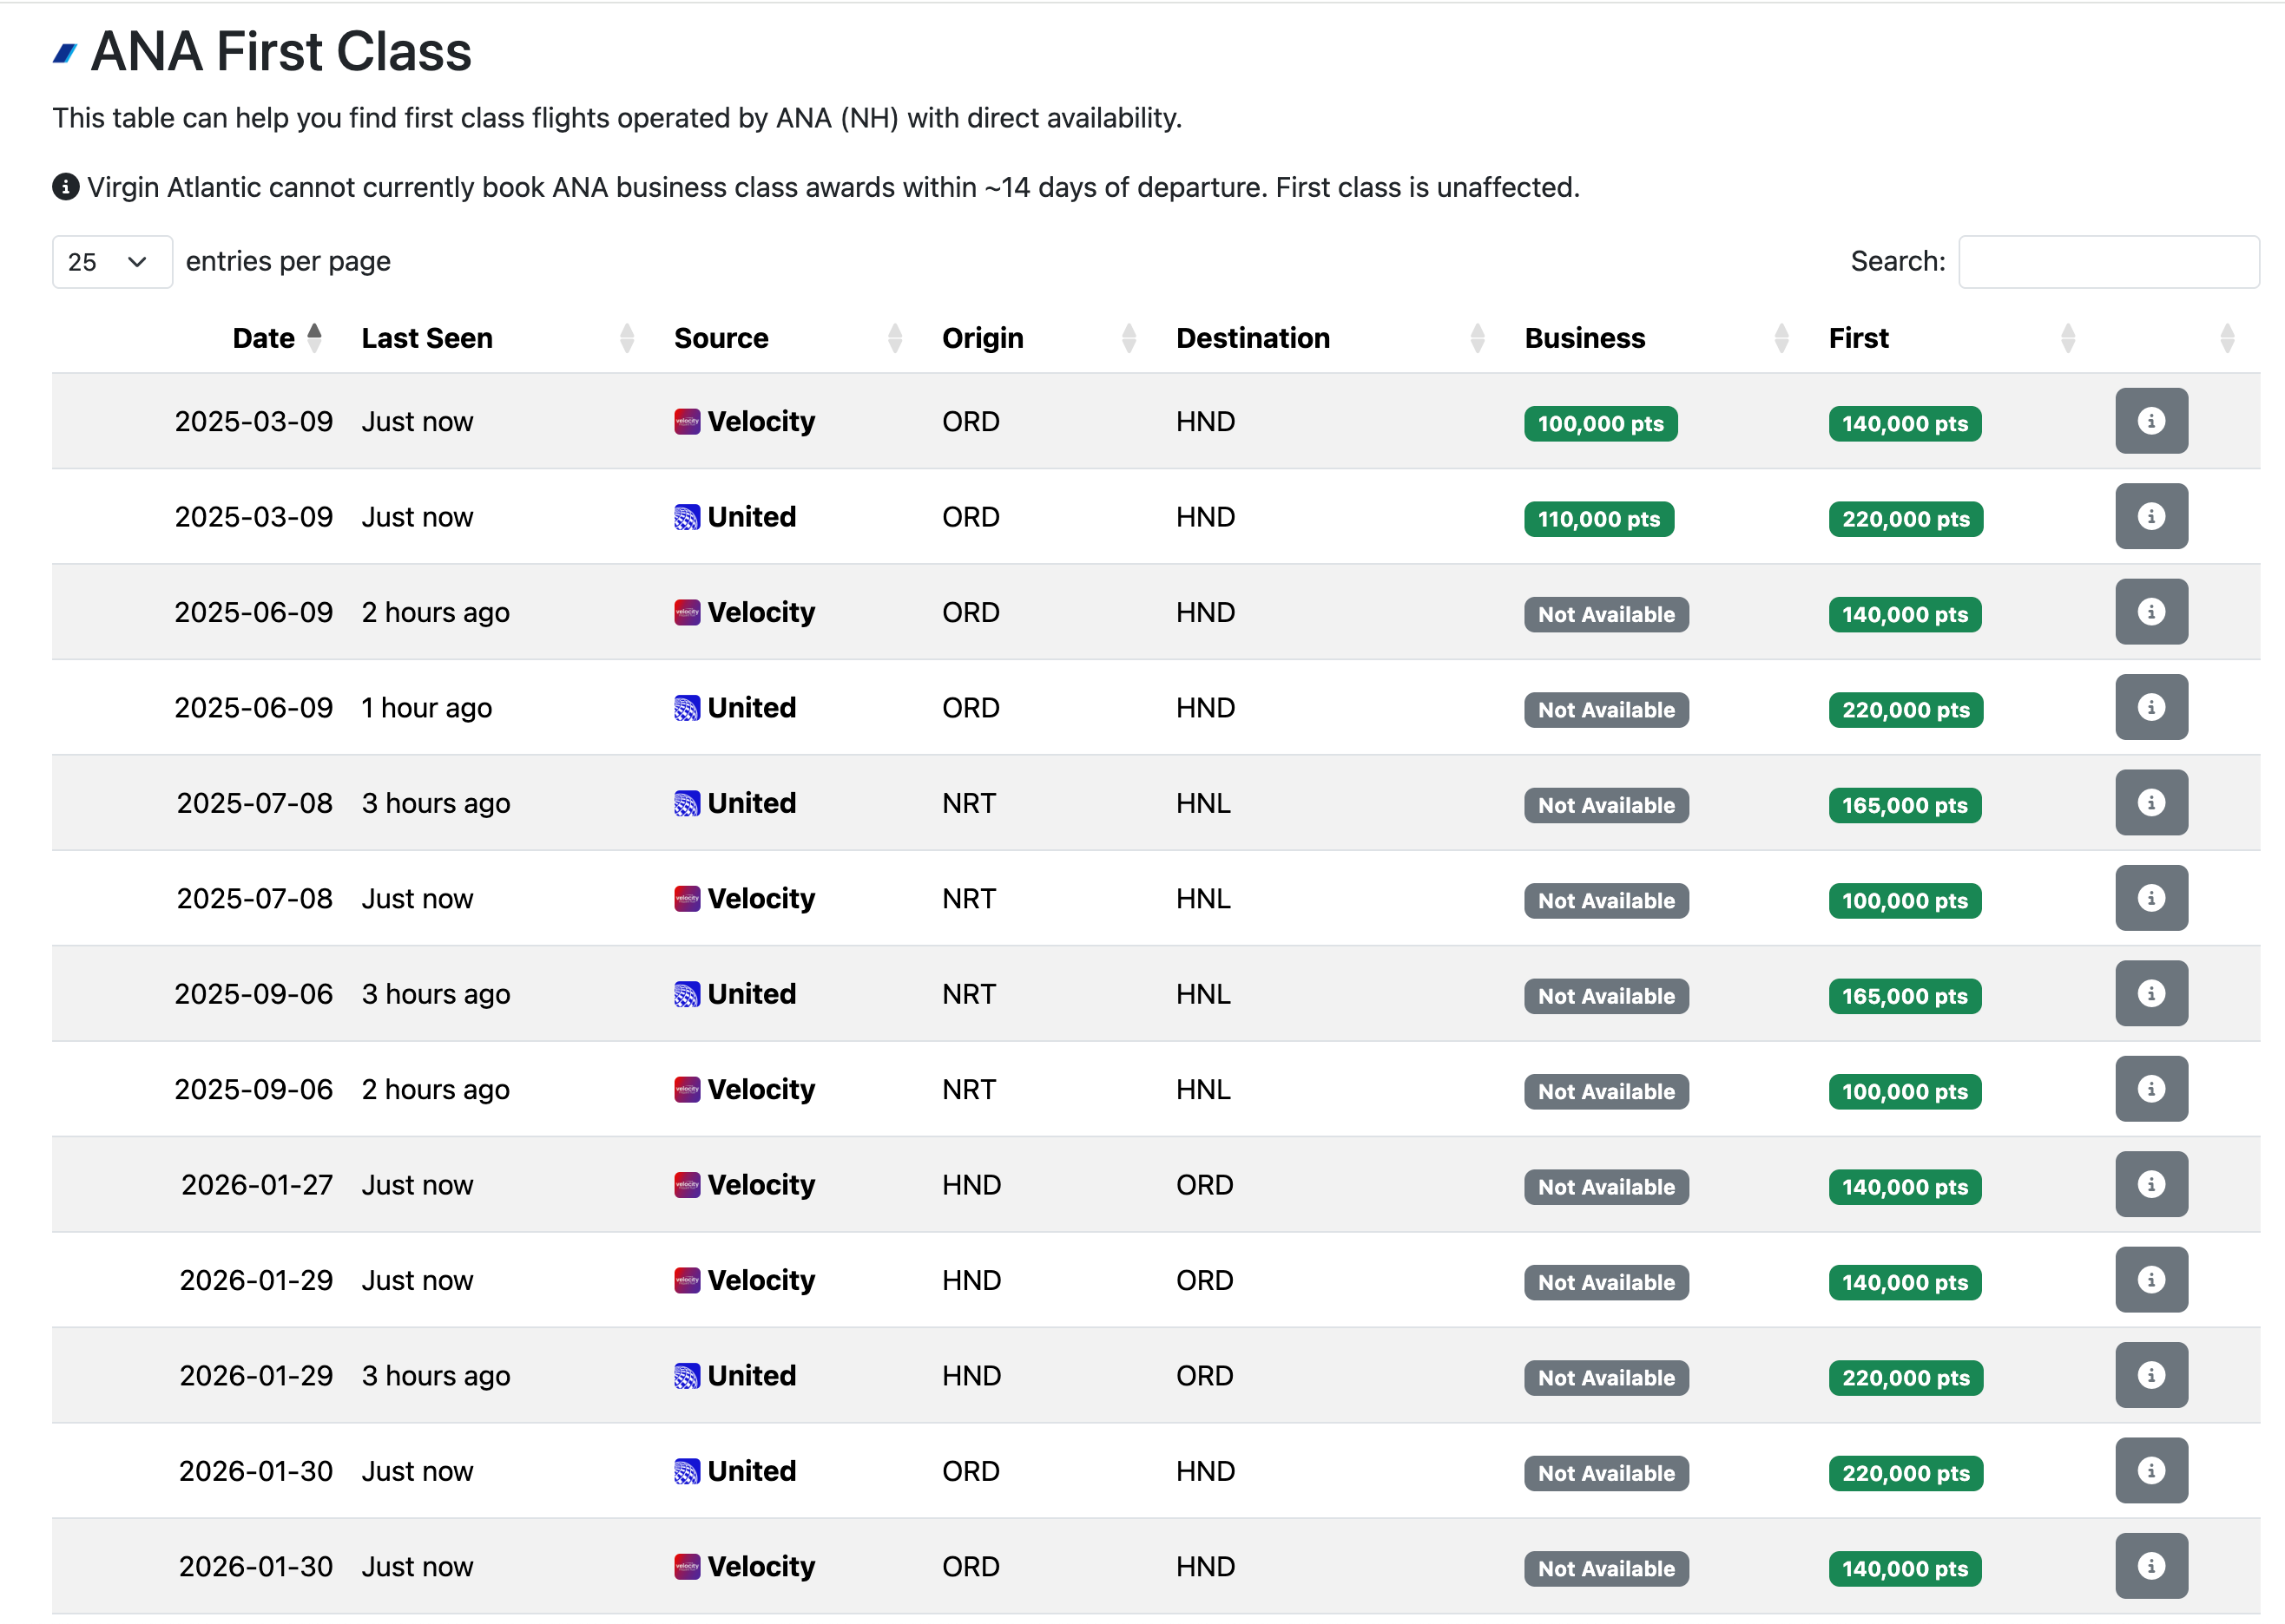Click the ANA First Class heading
The width and height of the screenshot is (2285, 1624).
pyautogui.click(x=280, y=52)
